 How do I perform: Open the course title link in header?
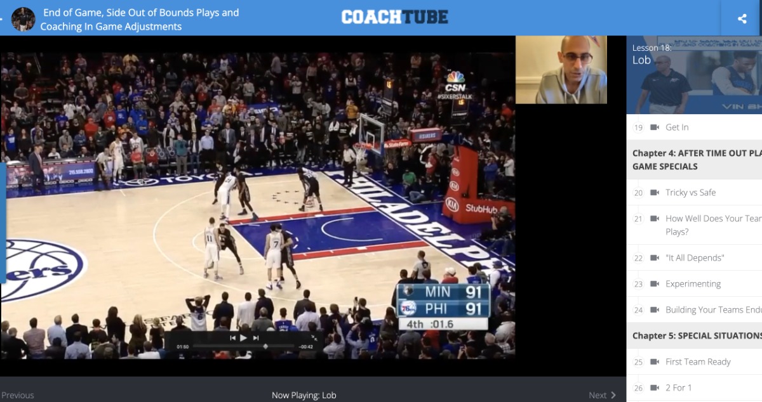(x=140, y=19)
